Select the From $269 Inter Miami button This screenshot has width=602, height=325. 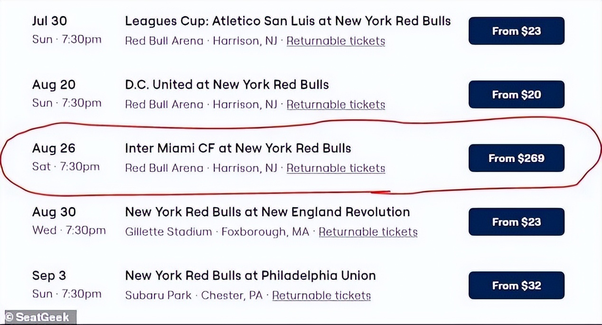coord(516,158)
